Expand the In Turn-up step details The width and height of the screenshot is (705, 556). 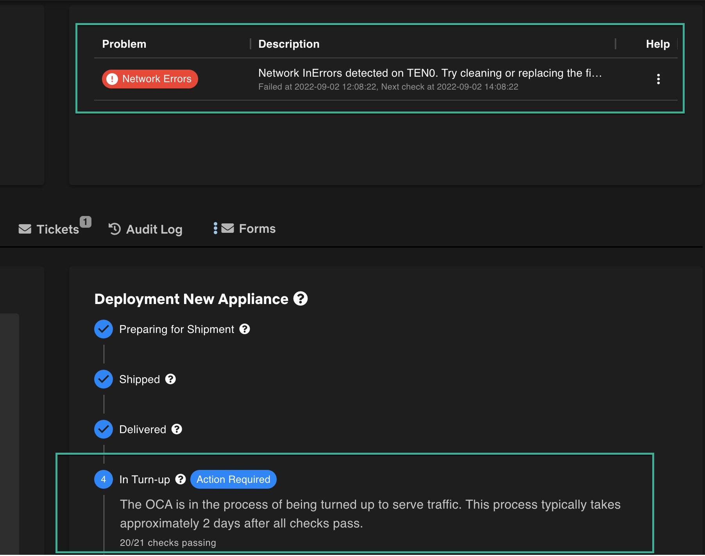[145, 479]
